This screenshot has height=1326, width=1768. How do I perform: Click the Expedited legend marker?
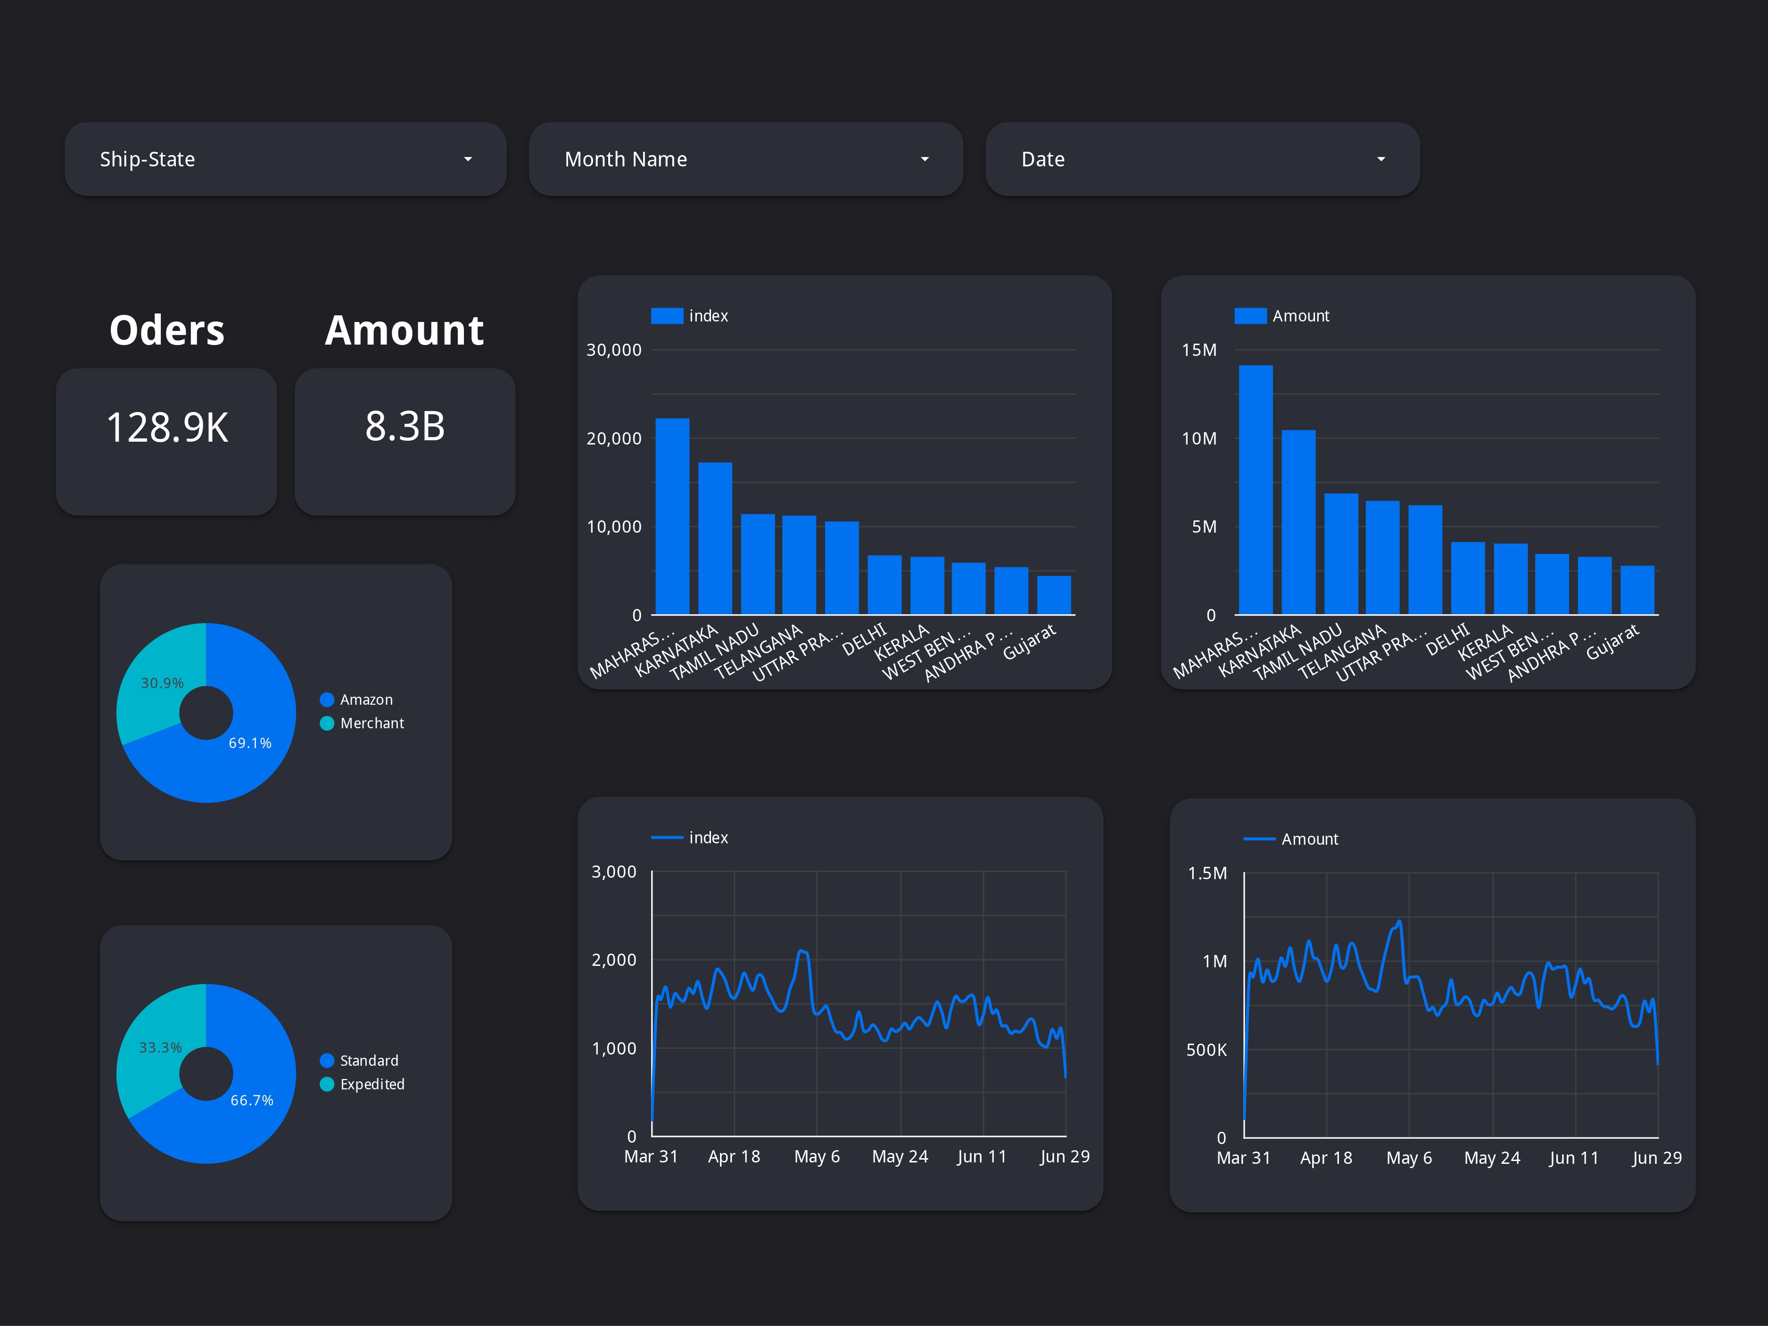tap(327, 1084)
